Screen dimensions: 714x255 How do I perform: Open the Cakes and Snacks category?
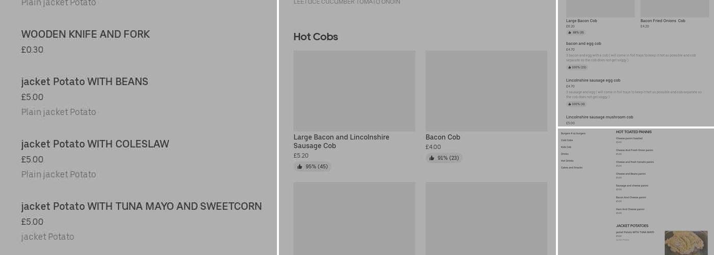pyautogui.click(x=571, y=168)
